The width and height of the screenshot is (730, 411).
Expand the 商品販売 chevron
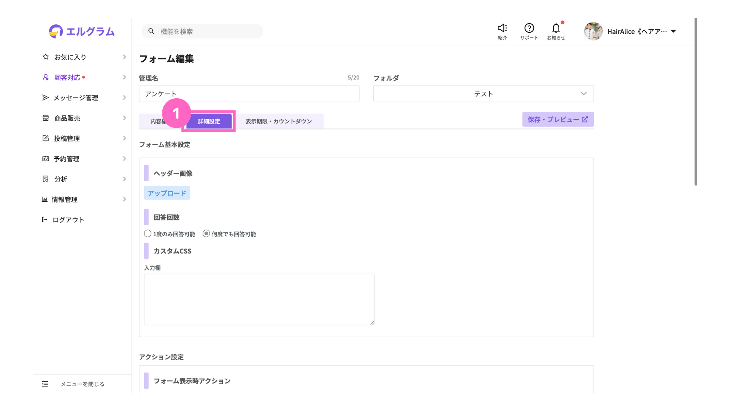[124, 118]
